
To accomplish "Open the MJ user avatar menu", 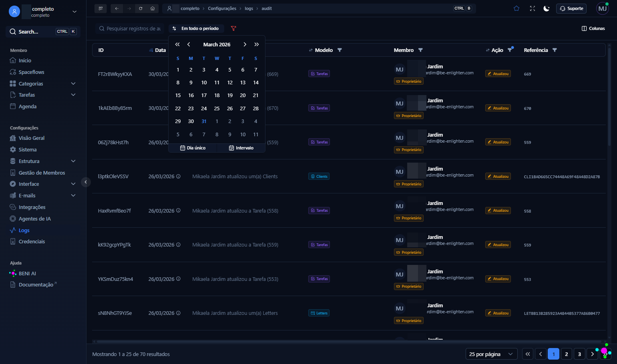I will pos(602,8).
